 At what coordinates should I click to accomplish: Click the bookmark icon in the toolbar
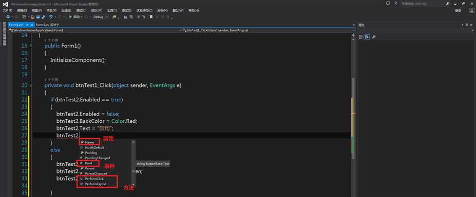[x=150, y=17]
